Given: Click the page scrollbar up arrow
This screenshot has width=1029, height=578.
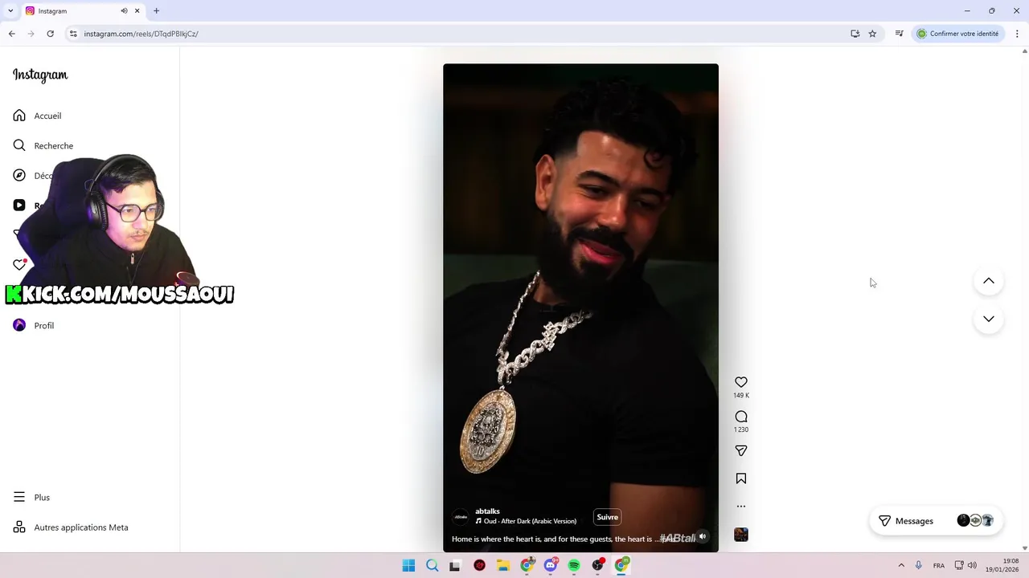Looking at the screenshot, I should pos(1024,51).
